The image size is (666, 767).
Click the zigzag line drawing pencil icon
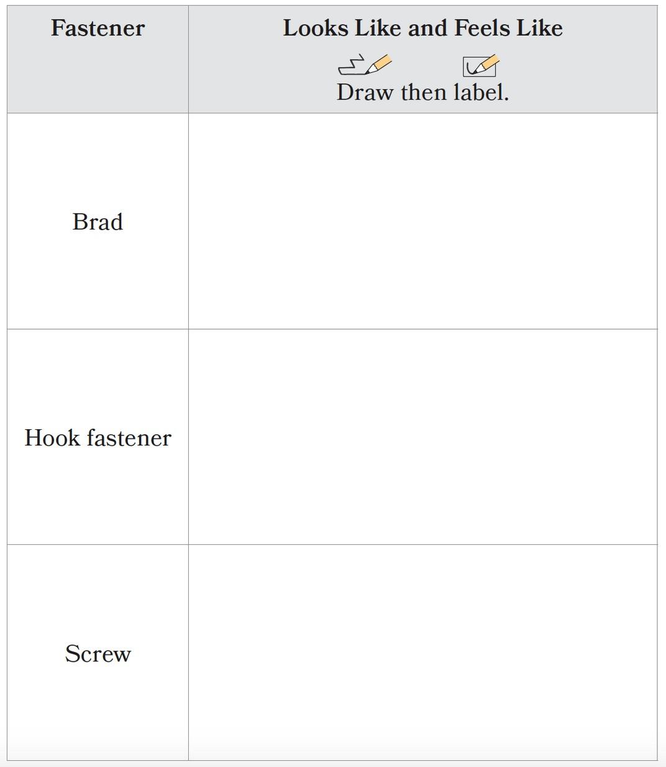[365, 65]
